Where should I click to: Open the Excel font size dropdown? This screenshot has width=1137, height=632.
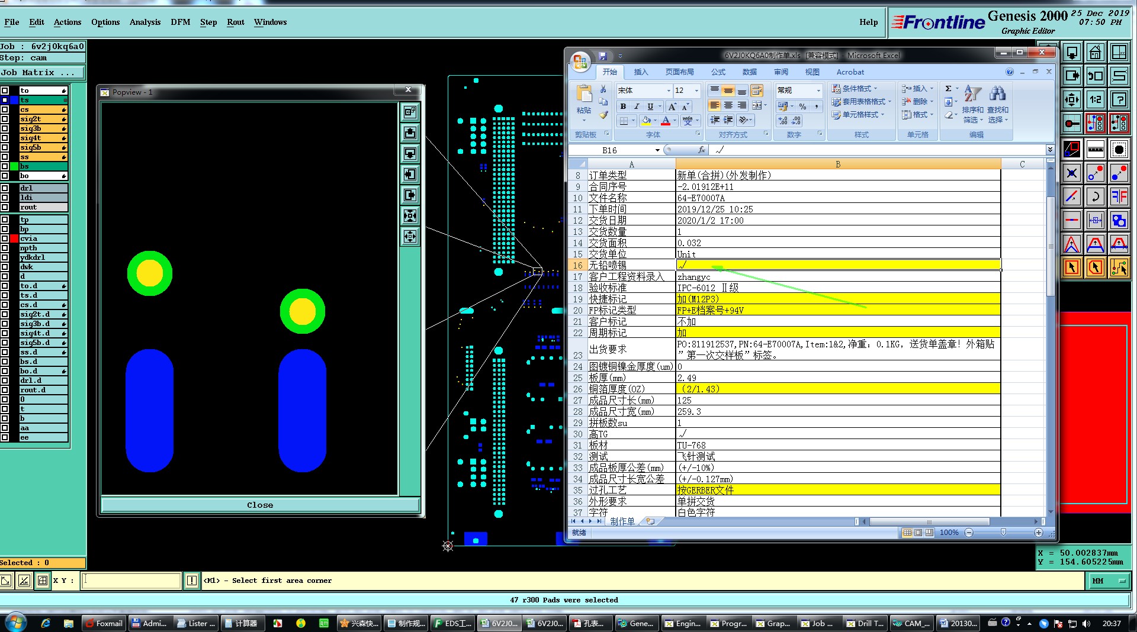696,91
